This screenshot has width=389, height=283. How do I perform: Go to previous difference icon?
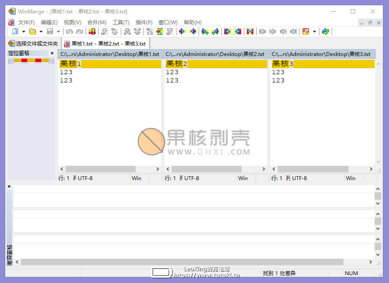(115, 32)
